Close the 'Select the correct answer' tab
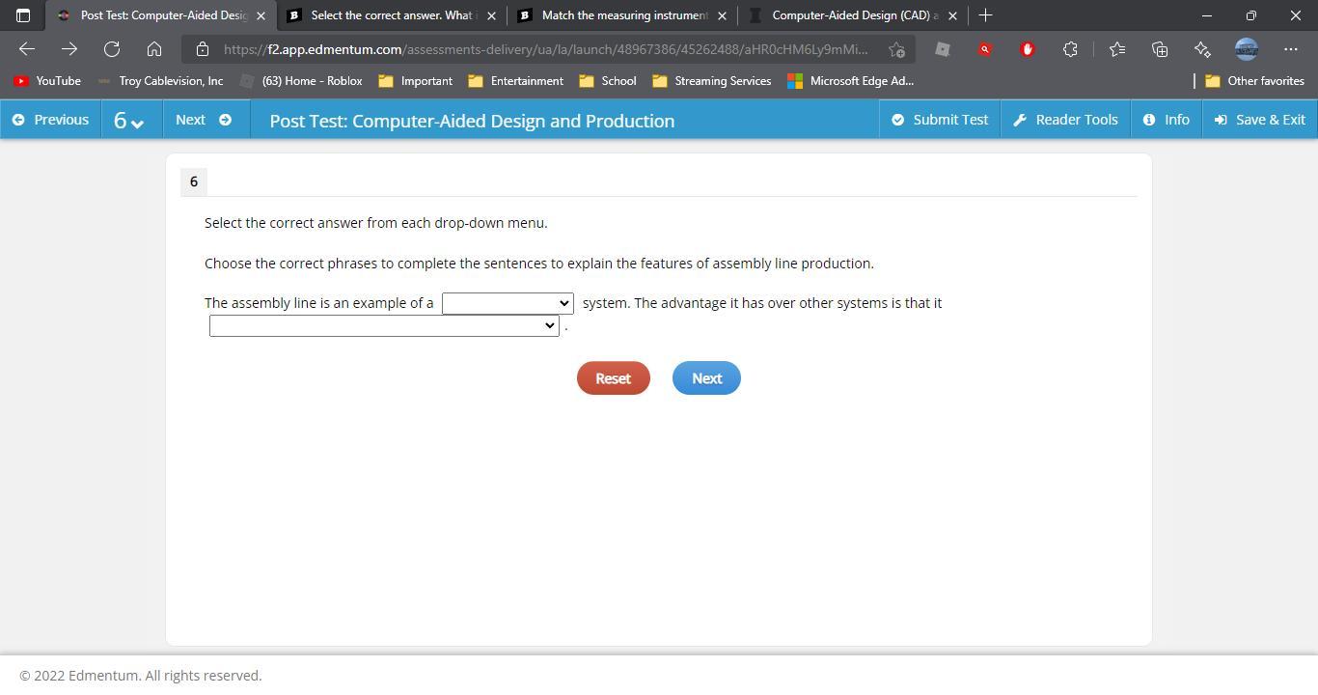Screen dimensions: 1318x695 (x=491, y=15)
